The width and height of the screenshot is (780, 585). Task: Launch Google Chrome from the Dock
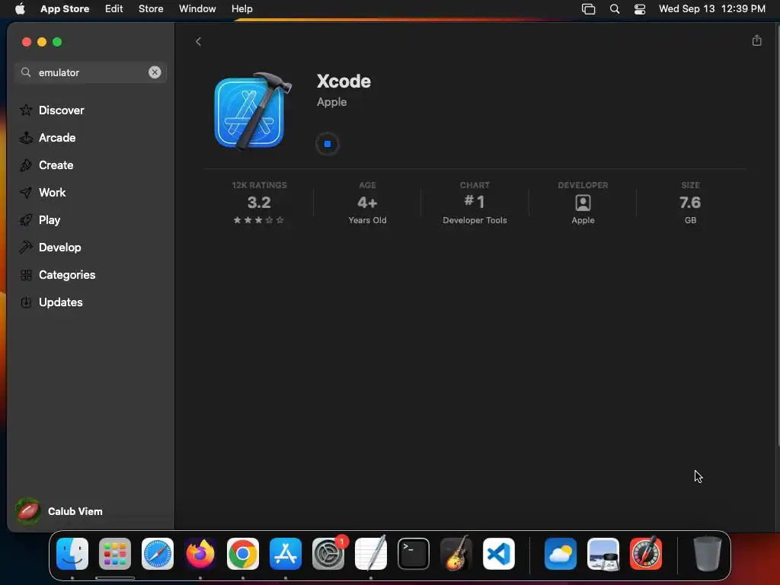pos(243,554)
